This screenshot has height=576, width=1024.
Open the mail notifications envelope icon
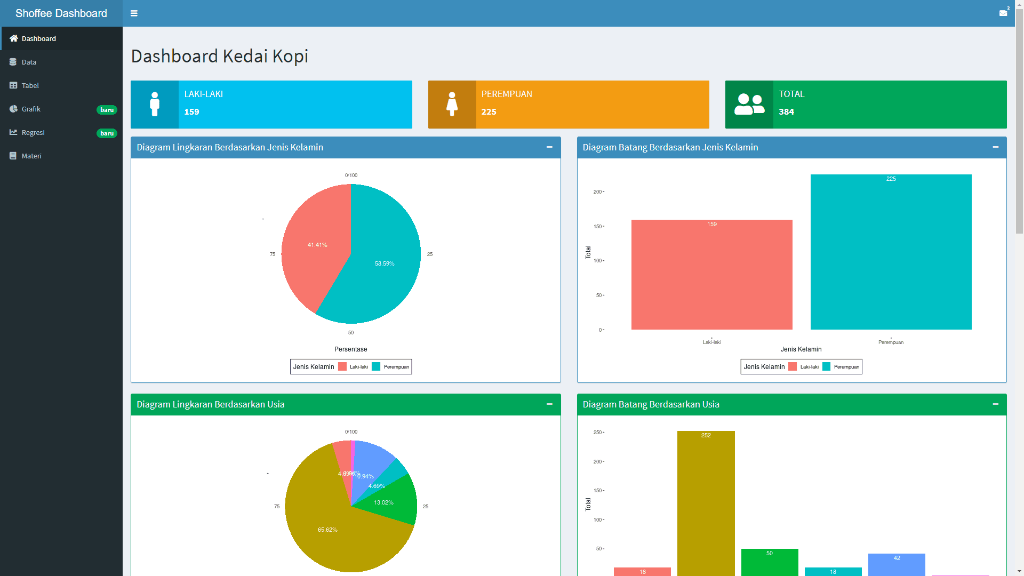[x=1003, y=13]
